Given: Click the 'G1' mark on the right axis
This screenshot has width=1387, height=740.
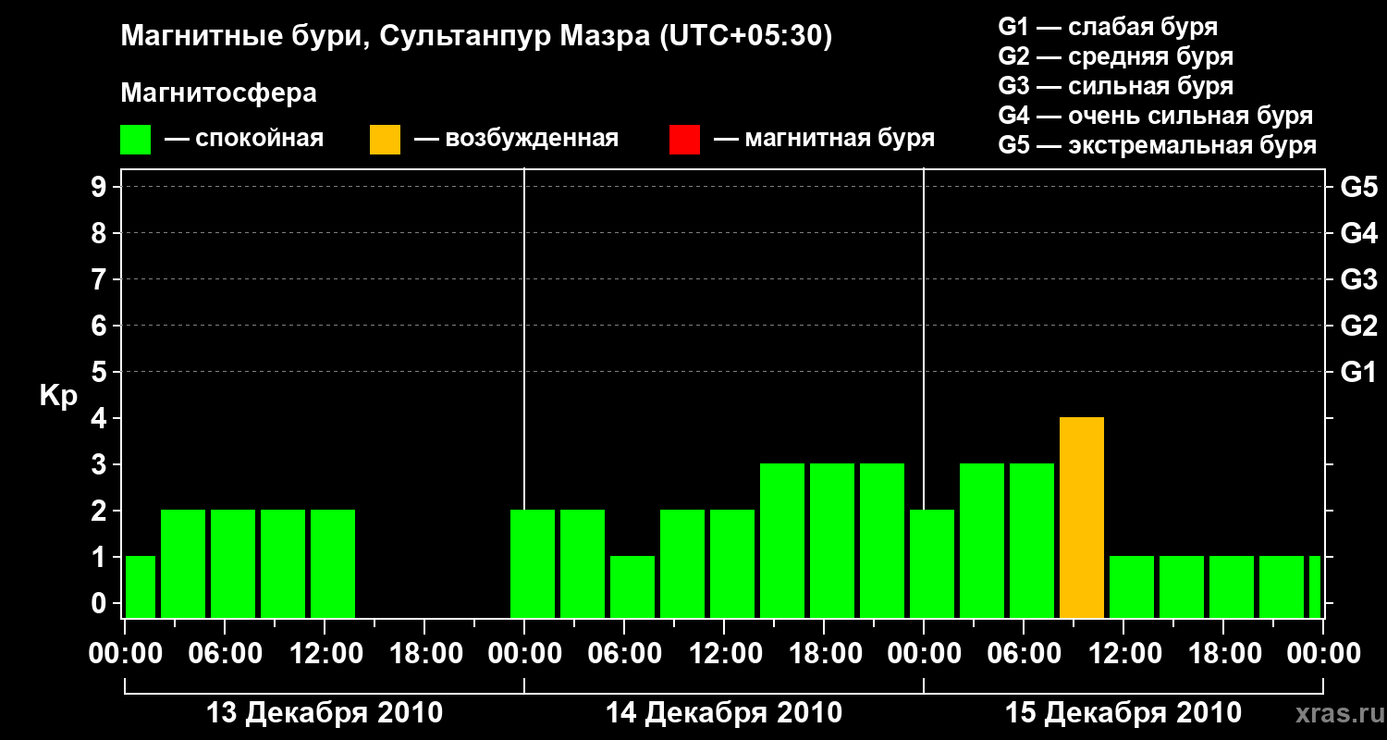Looking at the screenshot, I should 1359,373.
